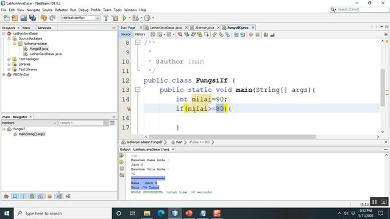
Task: Toggle Show Non-Public Members in Navigator
Action: pos(32,196)
